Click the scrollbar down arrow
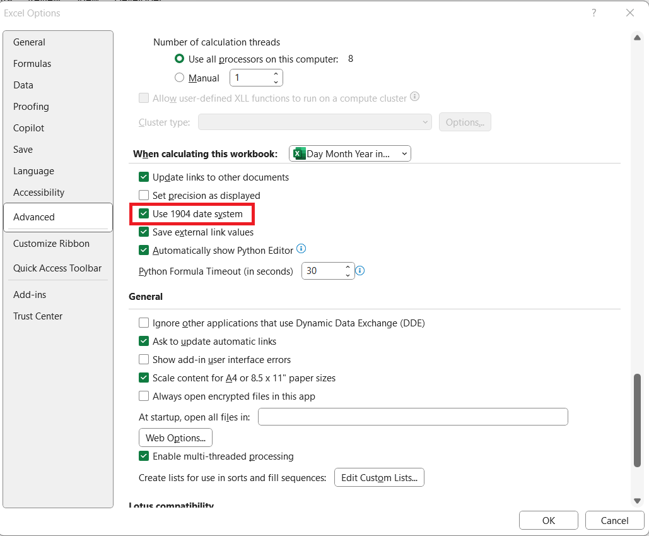The image size is (649, 536). [x=638, y=501]
